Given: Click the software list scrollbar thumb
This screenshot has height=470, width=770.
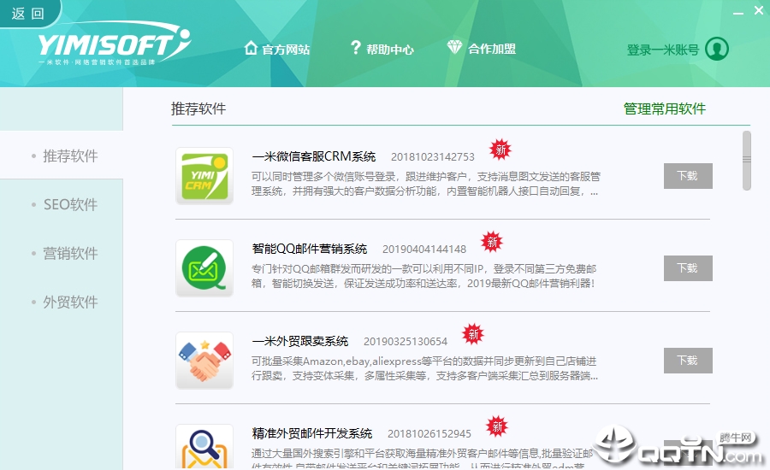Looking at the screenshot, I should (747, 161).
